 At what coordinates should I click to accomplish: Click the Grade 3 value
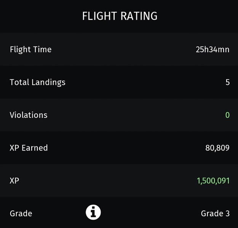point(215,214)
